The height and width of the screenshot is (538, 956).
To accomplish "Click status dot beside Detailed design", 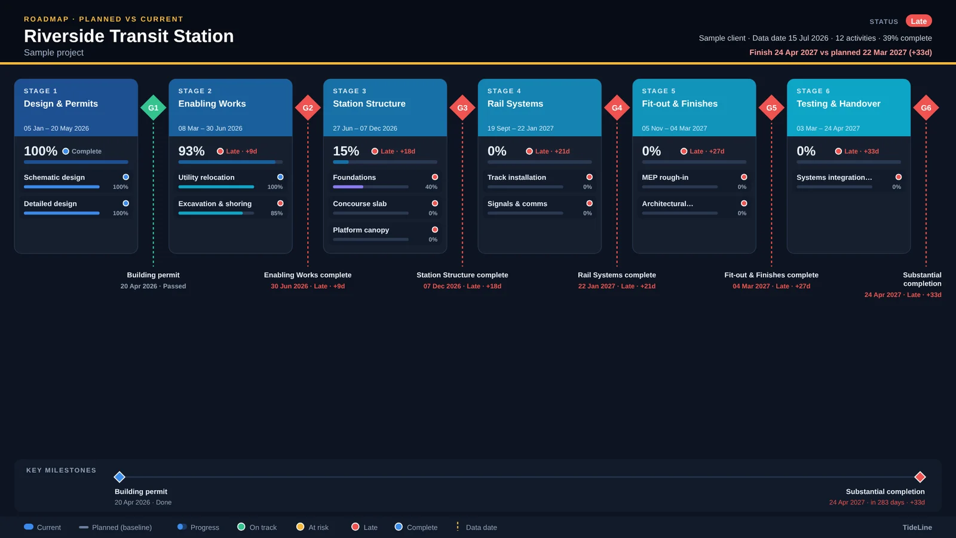I will 125,203.
